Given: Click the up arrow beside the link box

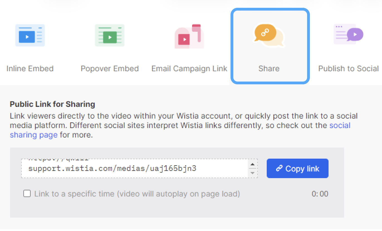Looking at the screenshot, I should click(x=253, y=164).
